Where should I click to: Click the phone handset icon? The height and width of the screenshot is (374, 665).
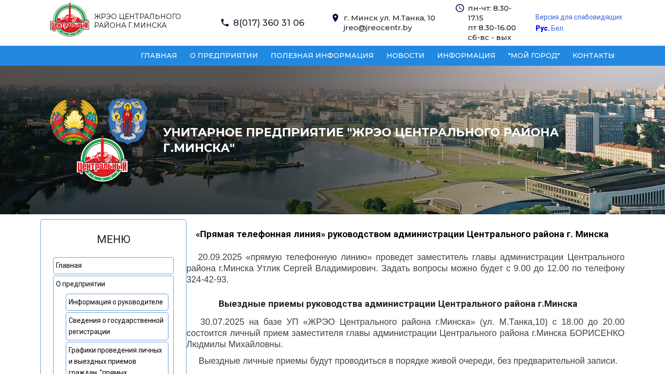pyautogui.click(x=224, y=23)
